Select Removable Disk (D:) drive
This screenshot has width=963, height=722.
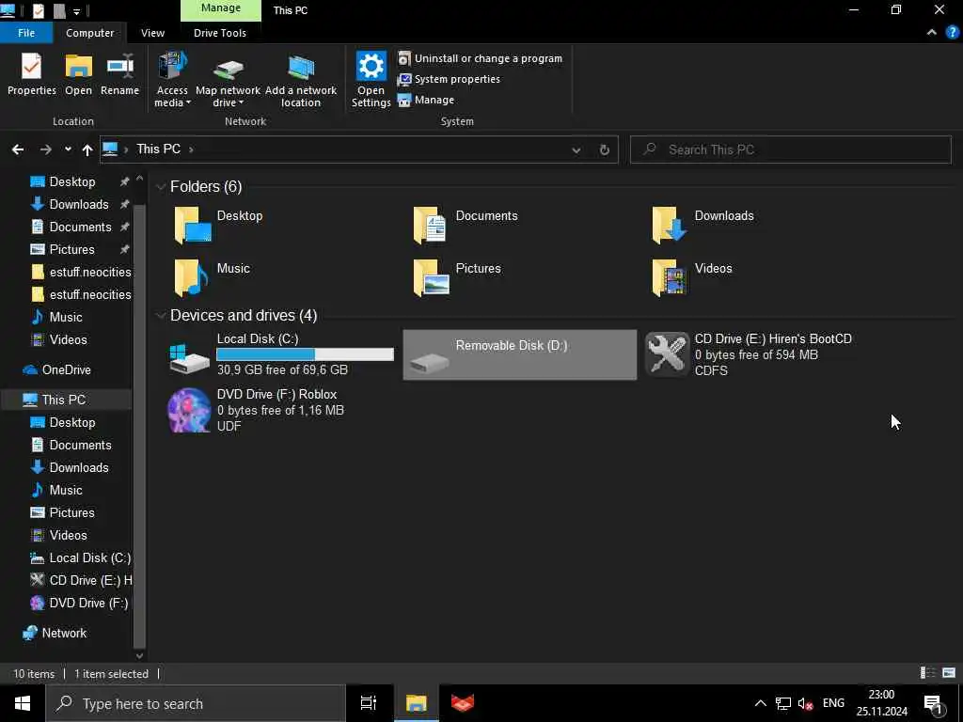click(519, 354)
